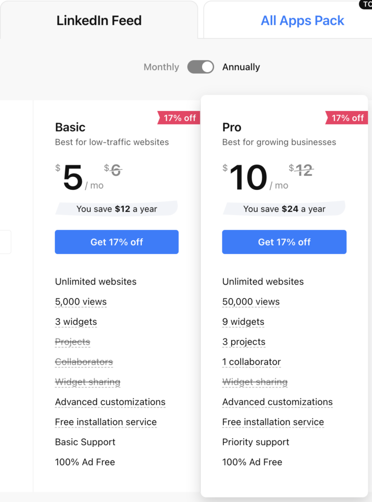Open the All Apps Pack tab

[x=302, y=21]
